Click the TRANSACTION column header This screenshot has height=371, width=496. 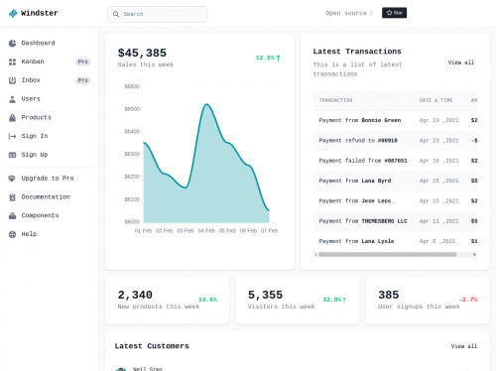point(335,100)
